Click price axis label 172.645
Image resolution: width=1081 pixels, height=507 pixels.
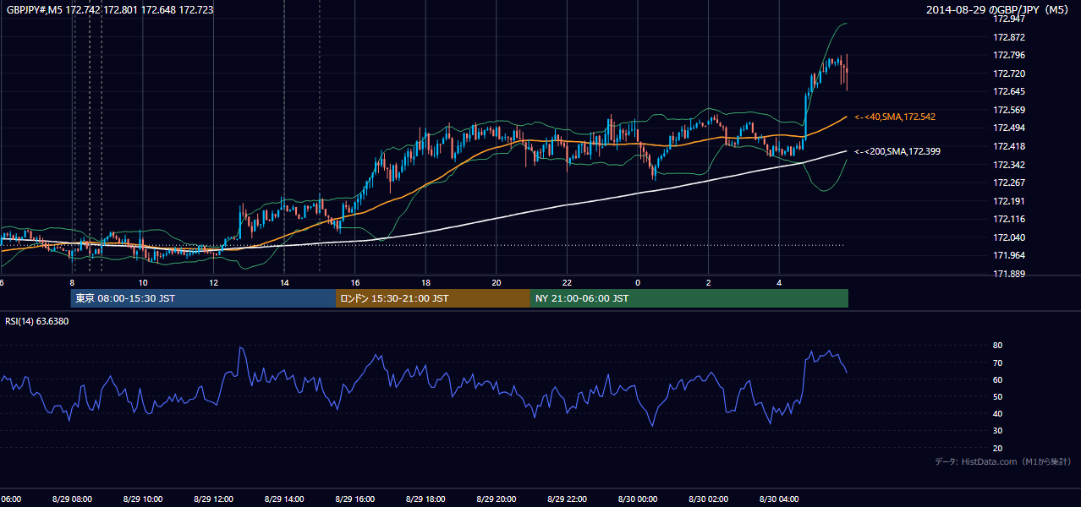click(x=1009, y=91)
